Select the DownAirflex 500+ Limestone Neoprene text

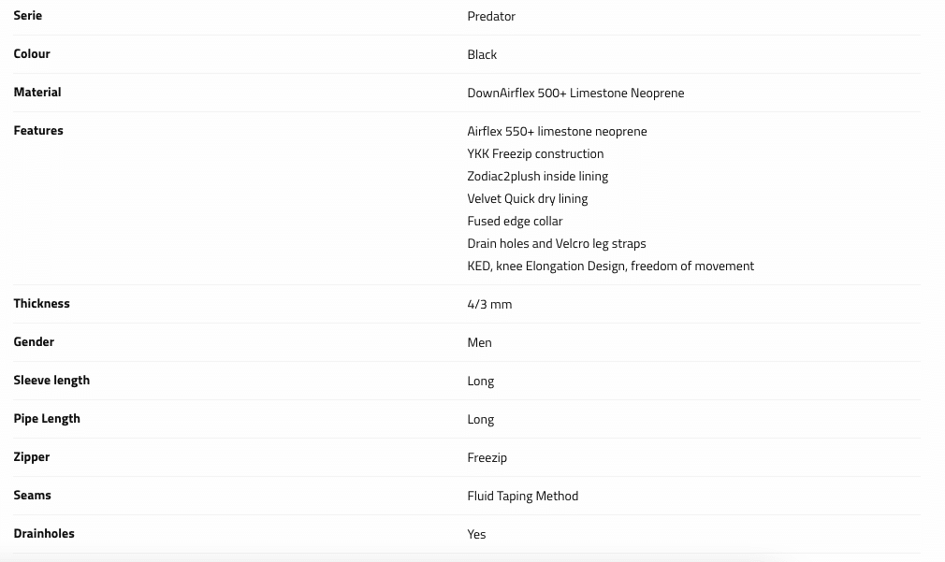coord(575,93)
